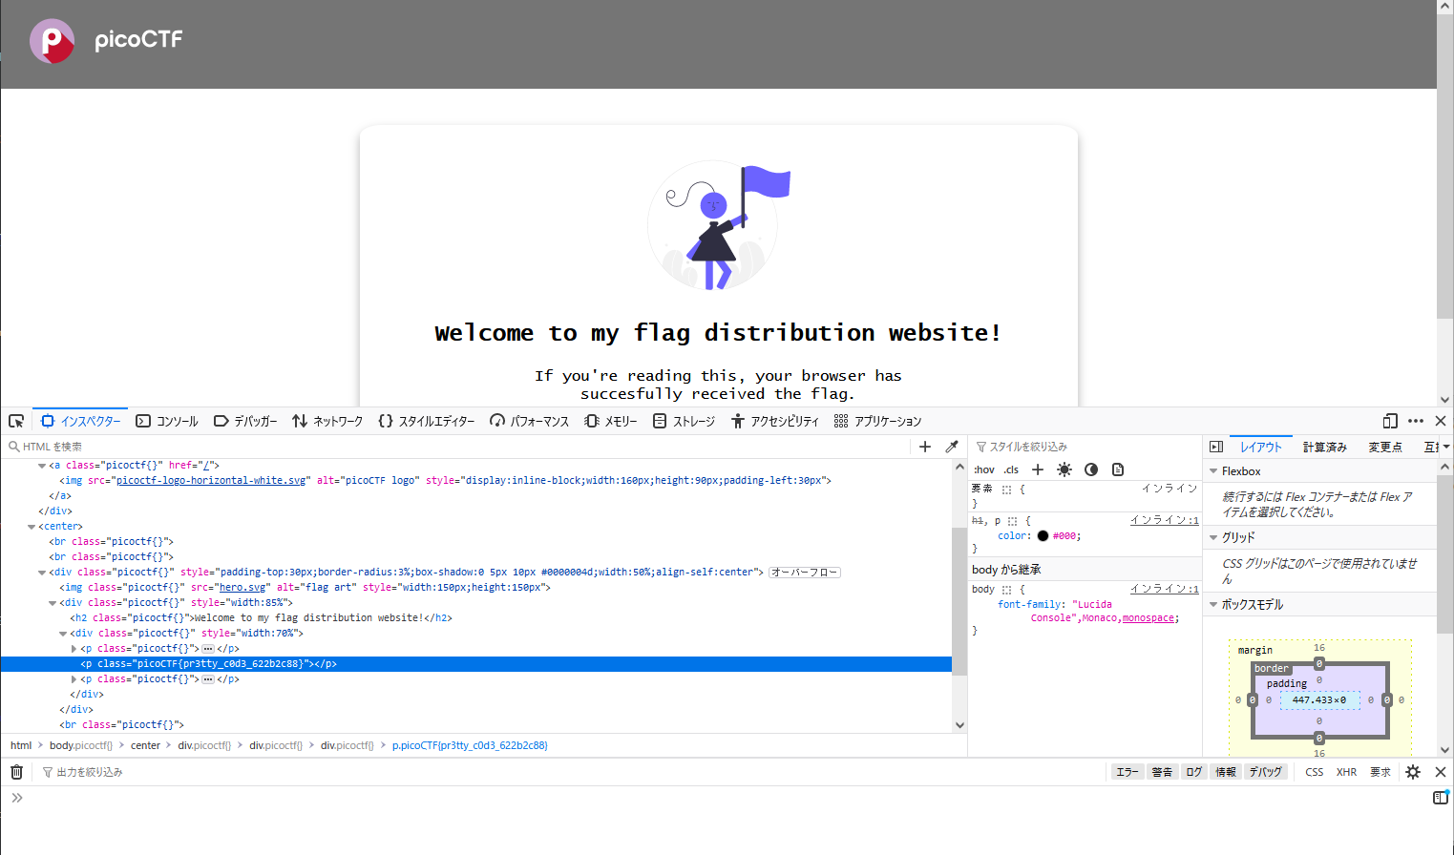Select the p class="picoCTF{pr3tty_c0d3_622b2c88}" row

[x=476, y=664]
